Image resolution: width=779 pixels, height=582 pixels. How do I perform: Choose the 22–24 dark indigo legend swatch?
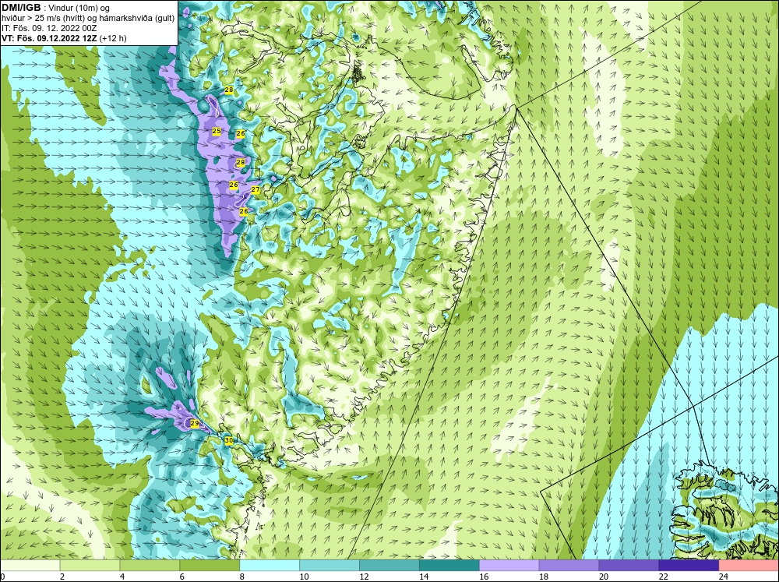pyautogui.click(x=689, y=566)
